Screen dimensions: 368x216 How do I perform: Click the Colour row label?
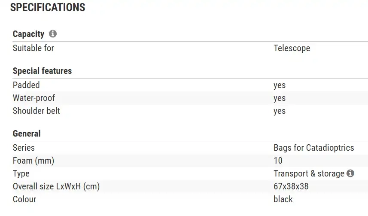click(x=24, y=199)
